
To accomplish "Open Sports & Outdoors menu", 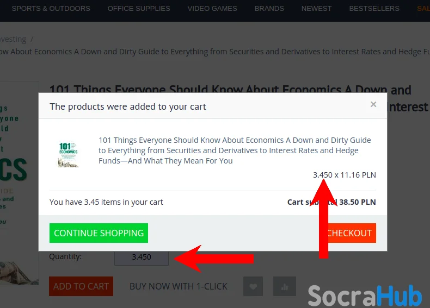I will (x=51, y=9).
